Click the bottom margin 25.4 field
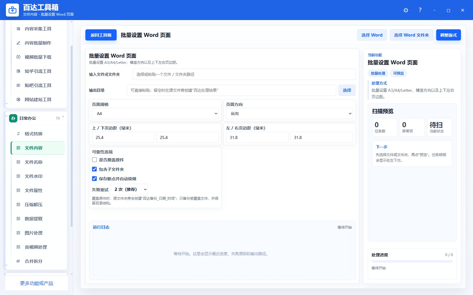Image resolution: width=473 pixels, height=295 pixels. coord(187,137)
